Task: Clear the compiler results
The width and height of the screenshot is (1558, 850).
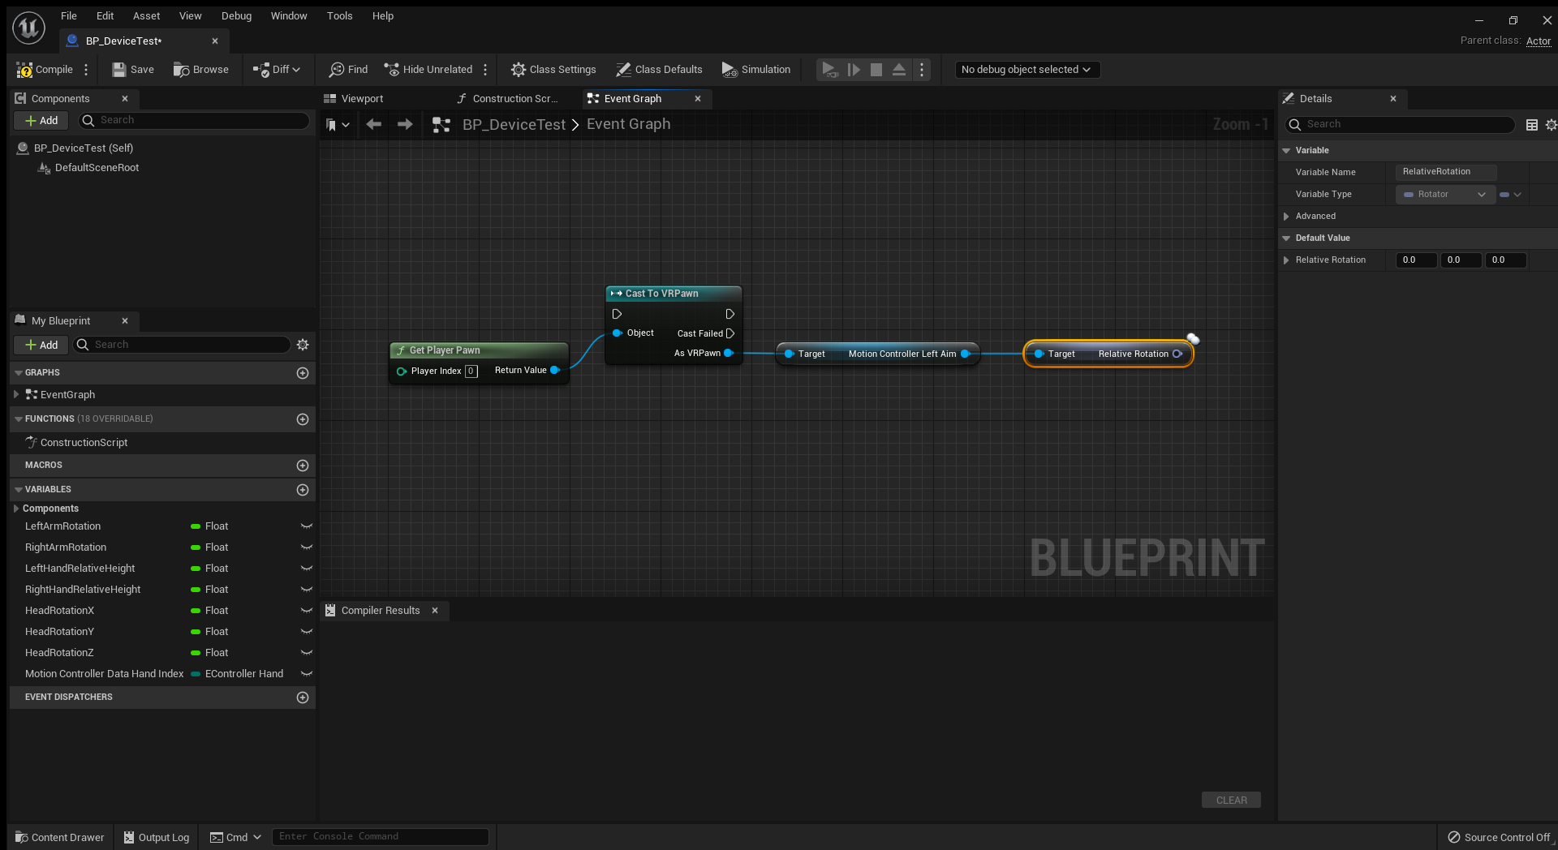Action: pos(1231,801)
